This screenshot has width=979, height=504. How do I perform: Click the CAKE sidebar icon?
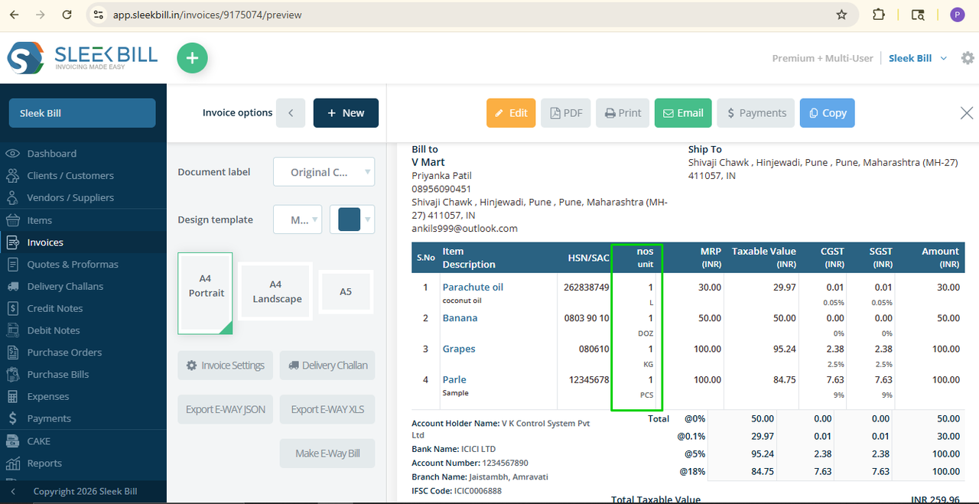click(12, 441)
